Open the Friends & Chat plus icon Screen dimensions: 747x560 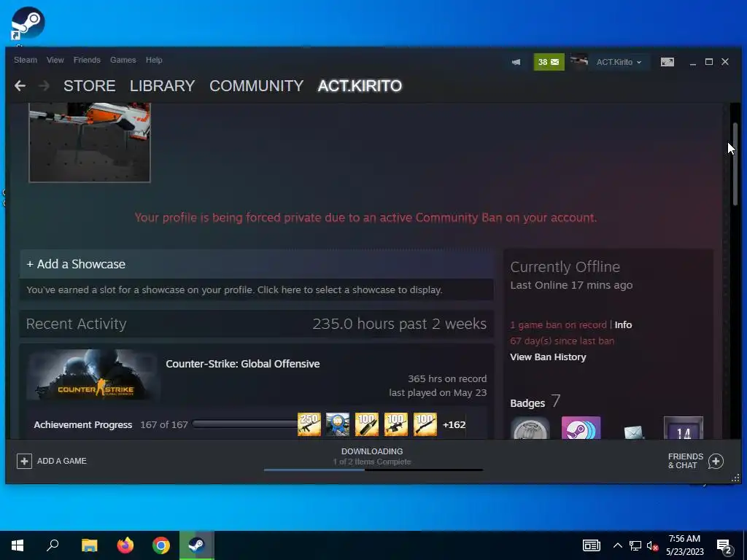(x=716, y=461)
